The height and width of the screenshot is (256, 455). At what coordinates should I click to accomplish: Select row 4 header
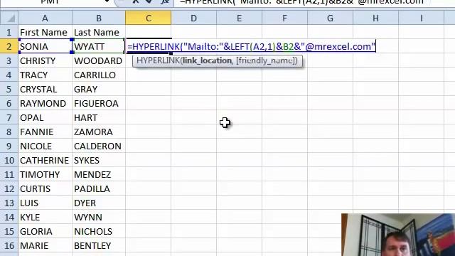point(9,75)
